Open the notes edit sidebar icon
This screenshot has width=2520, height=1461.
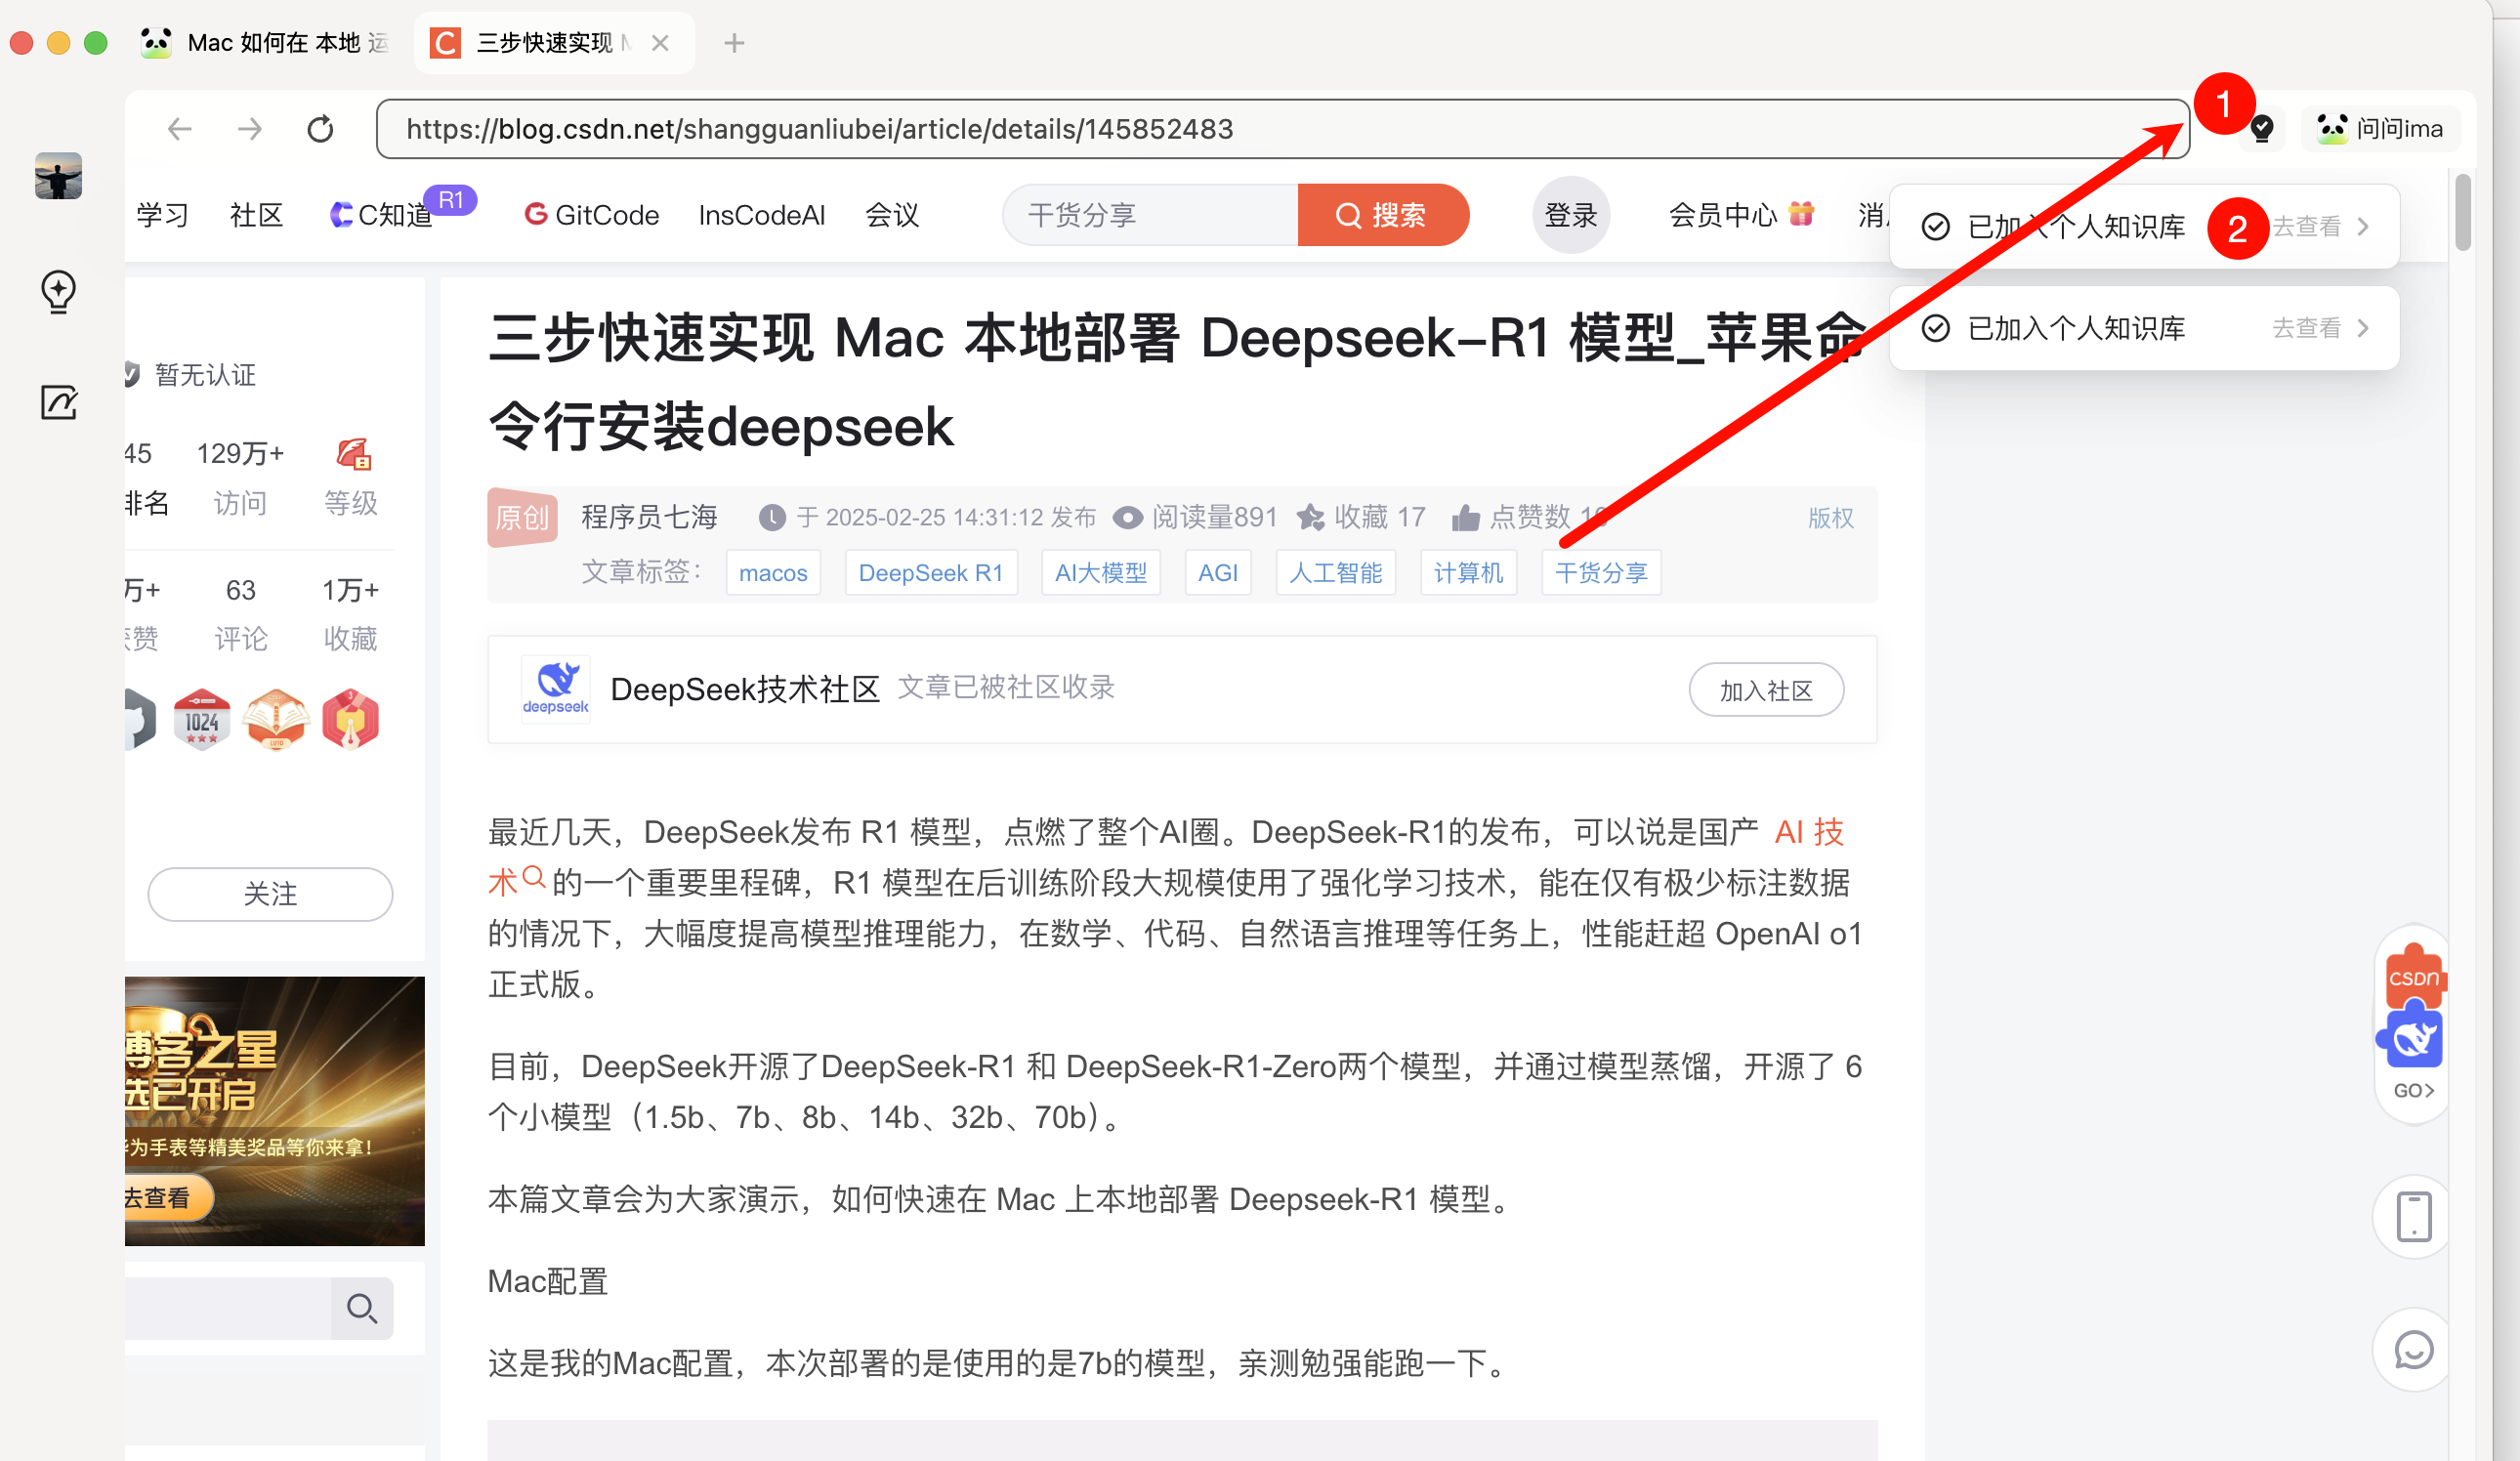[58, 402]
